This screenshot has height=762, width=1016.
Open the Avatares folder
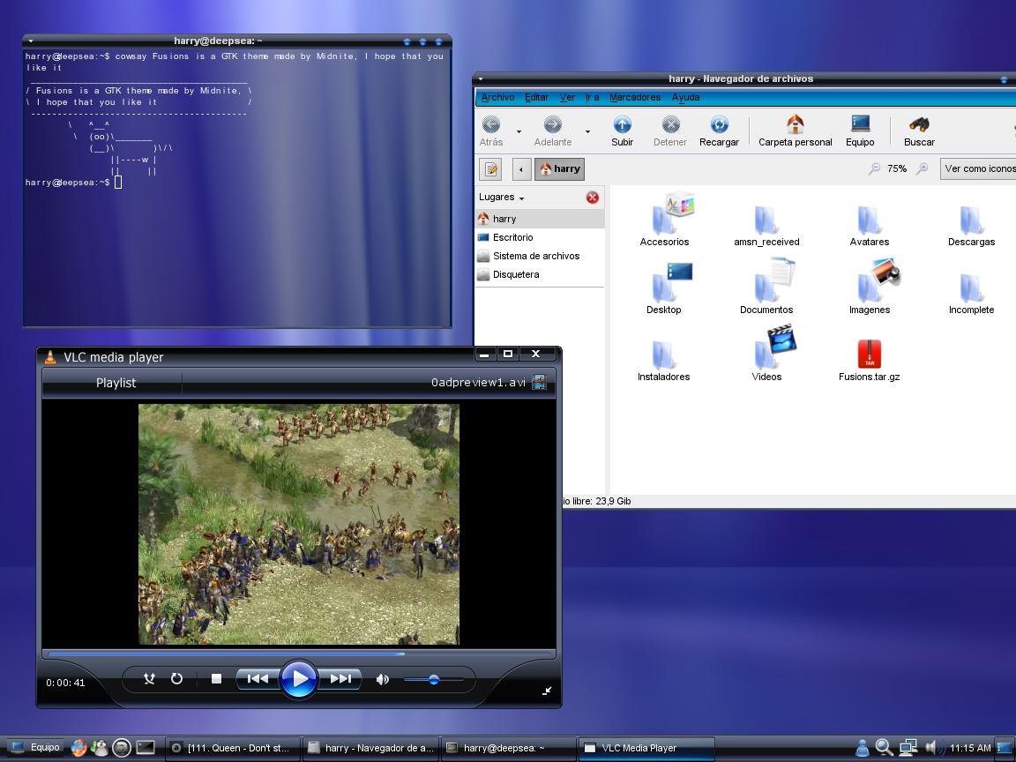[x=869, y=225]
